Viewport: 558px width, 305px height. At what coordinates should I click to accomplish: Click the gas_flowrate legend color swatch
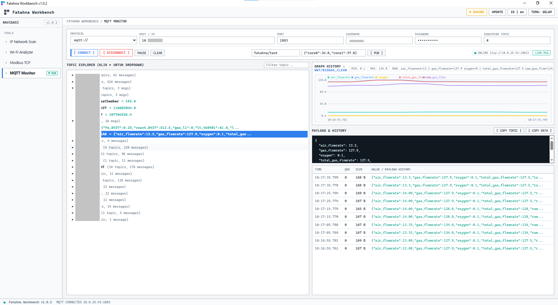pyautogui.click(x=352, y=77)
